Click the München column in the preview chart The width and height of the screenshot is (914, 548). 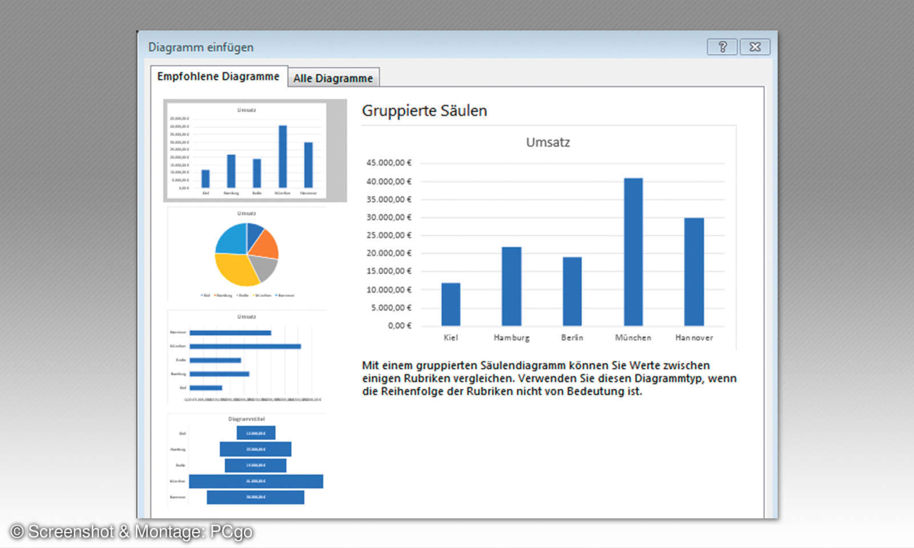[x=632, y=251]
